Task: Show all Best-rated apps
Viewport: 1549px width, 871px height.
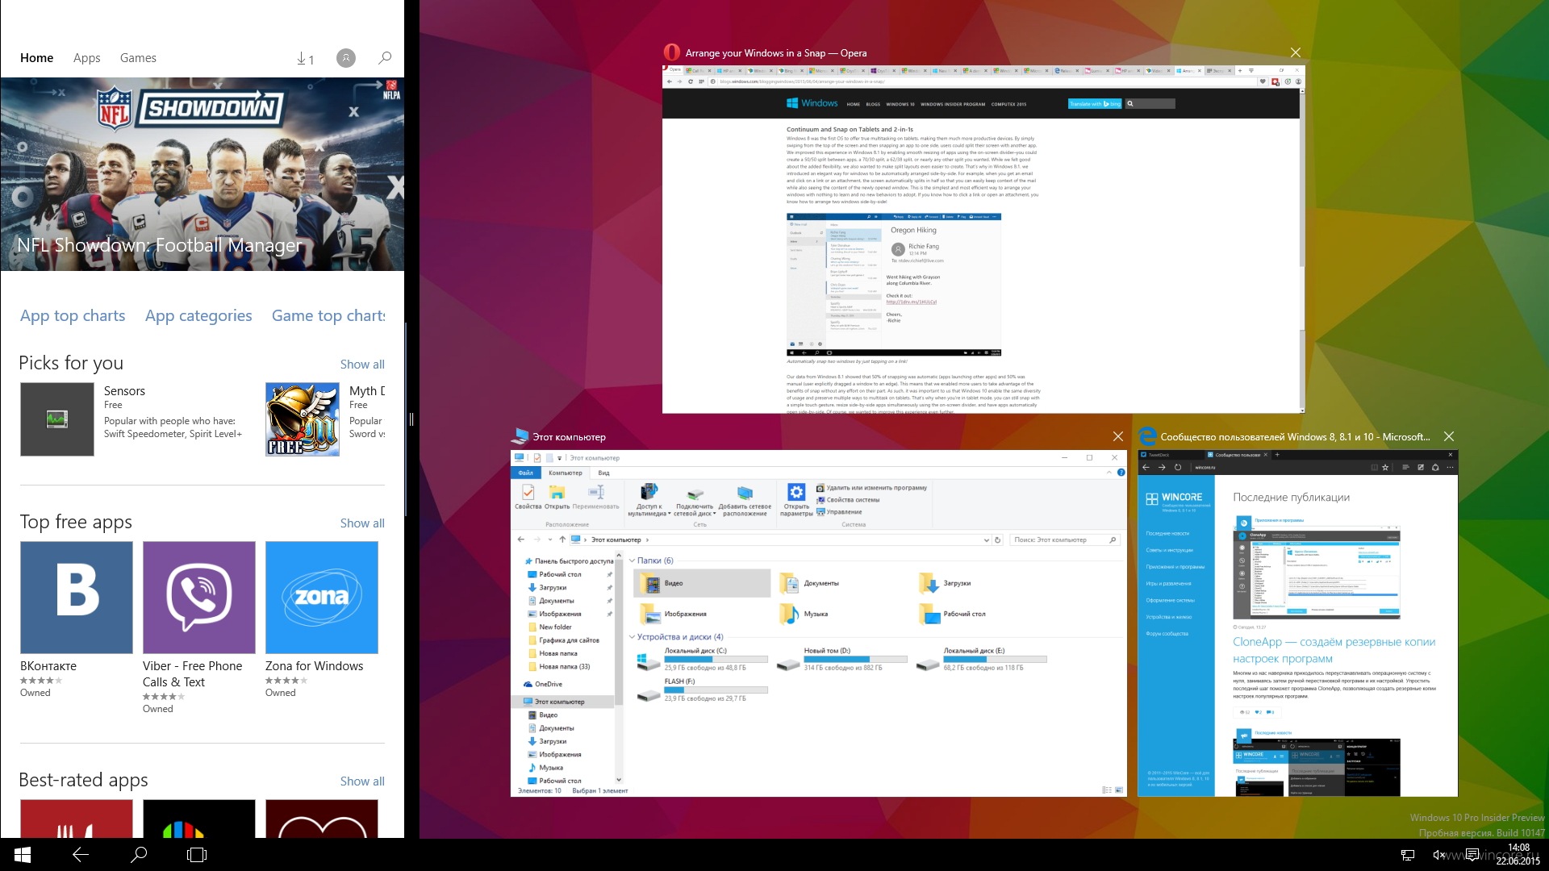Action: pos(362,781)
